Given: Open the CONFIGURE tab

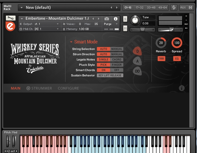Looking at the screenshot, I should [68, 88].
